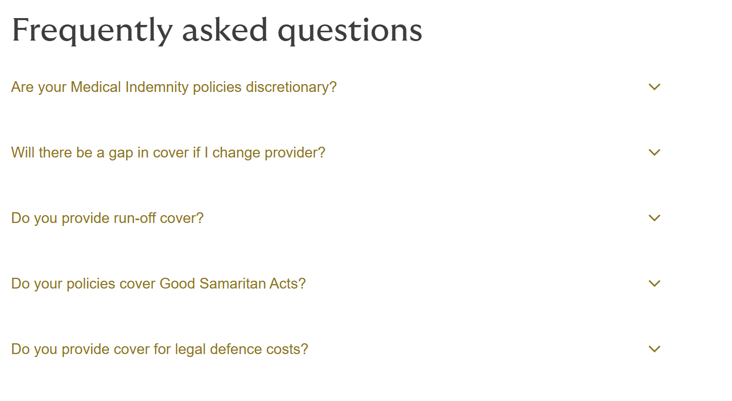Screen dimensions: 732x401
Task: Click the downward arrow beside run-off cover
Action: pyautogui.click(x=654, y=218)
